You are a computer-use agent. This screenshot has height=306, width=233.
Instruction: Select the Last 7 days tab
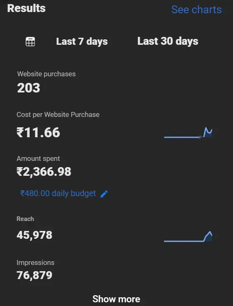click(x=82, y=41)
